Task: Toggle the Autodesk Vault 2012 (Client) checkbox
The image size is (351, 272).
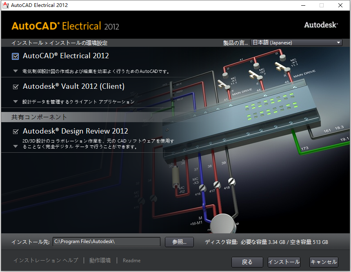Action: (x=16, y=87)
